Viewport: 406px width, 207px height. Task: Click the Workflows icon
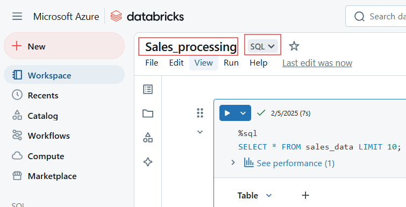tap(17, 135)
